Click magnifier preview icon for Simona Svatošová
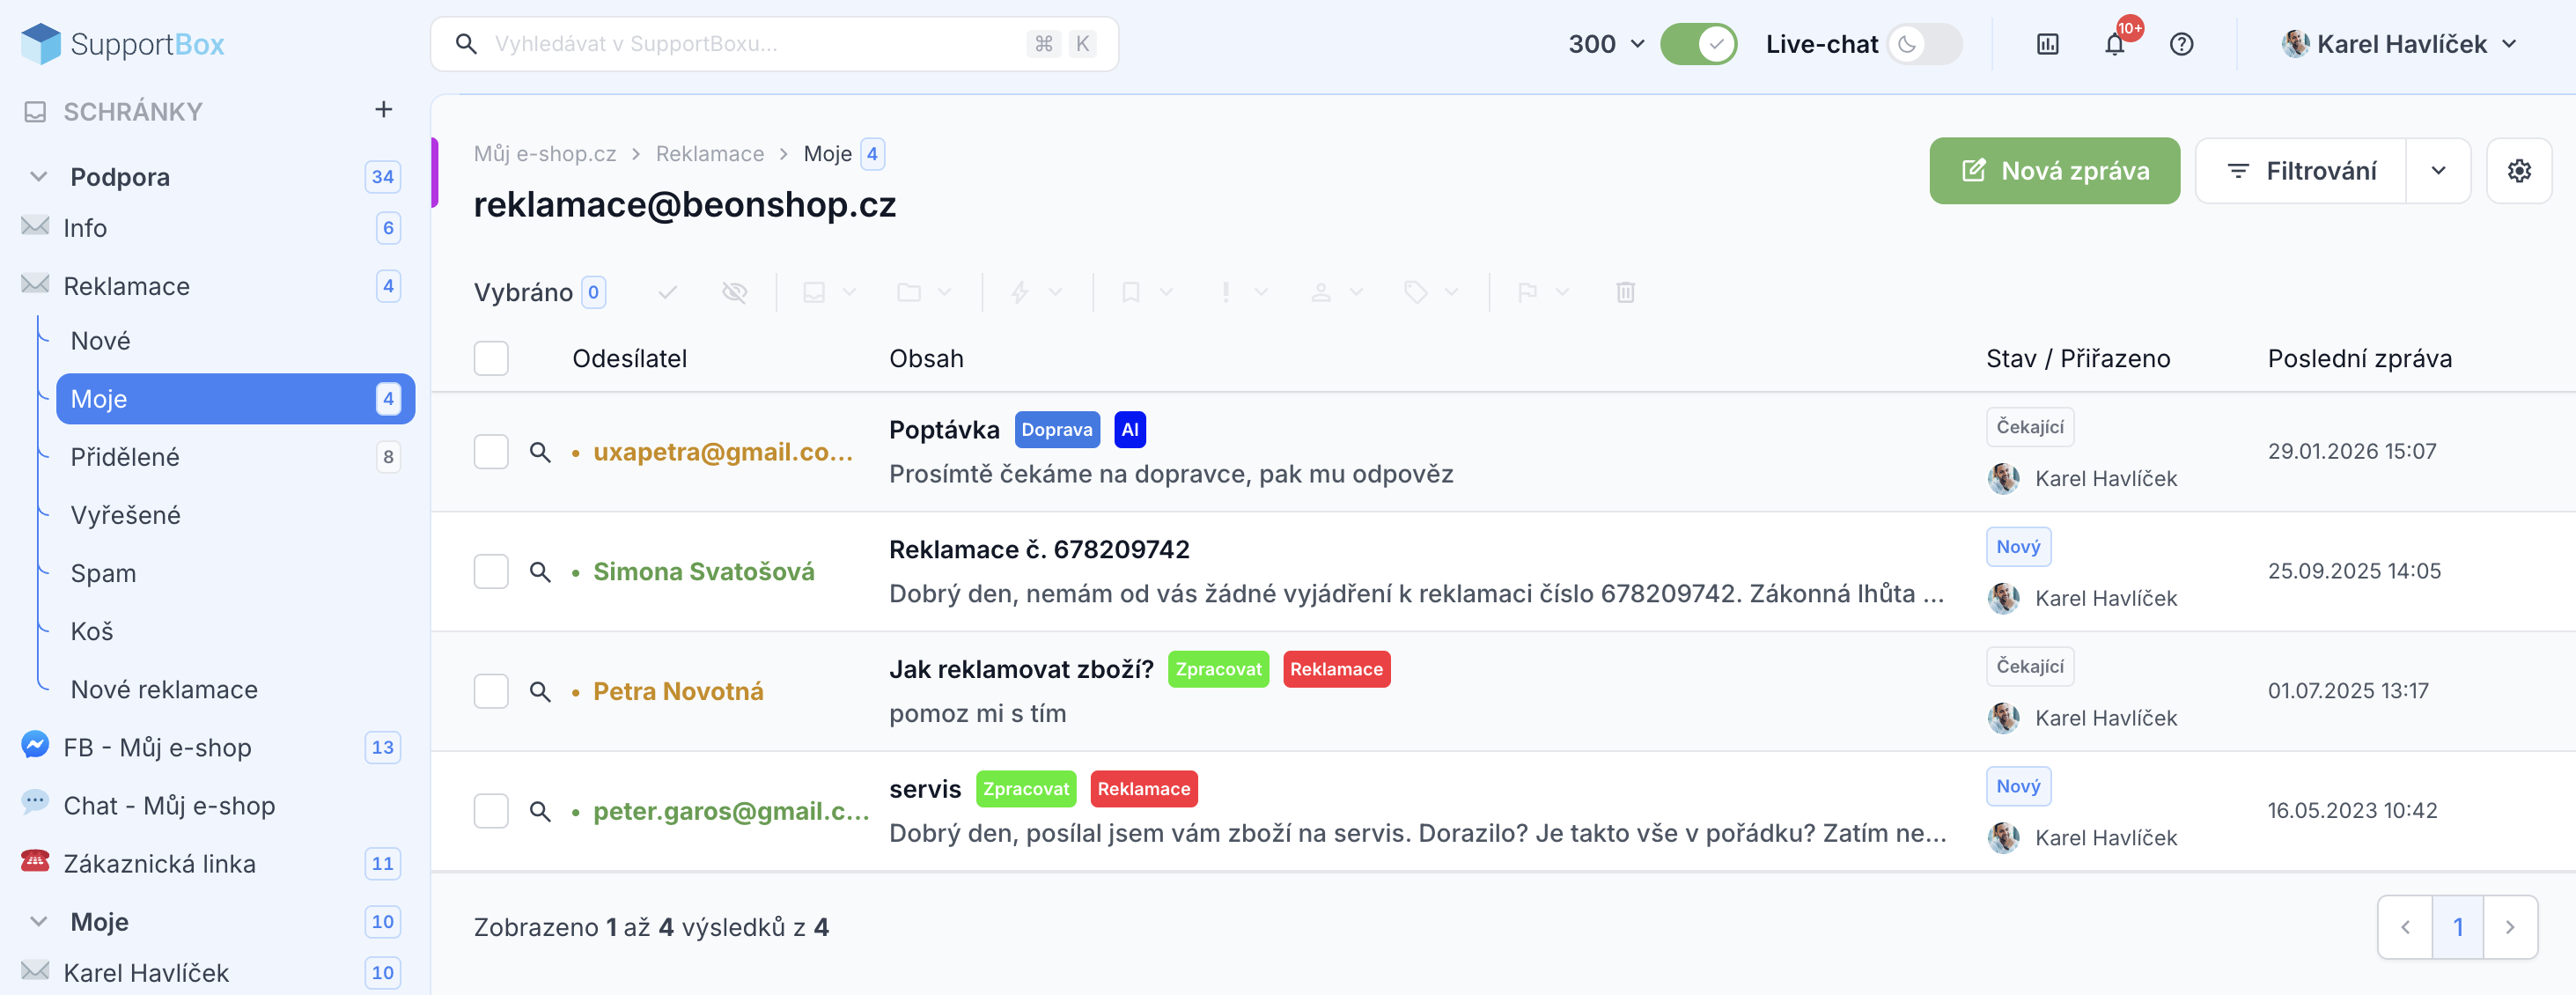2576x995 pixels. click(540, 572)
